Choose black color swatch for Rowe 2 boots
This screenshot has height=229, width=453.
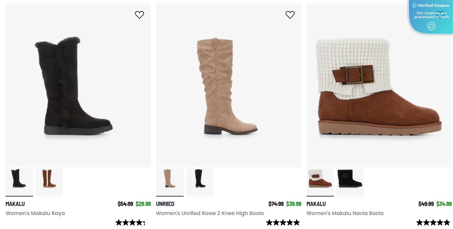[200, 182]
